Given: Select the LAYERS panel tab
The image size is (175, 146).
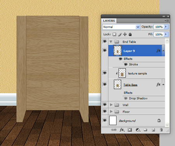Looking at the screenshot, I should pos(109,21).
